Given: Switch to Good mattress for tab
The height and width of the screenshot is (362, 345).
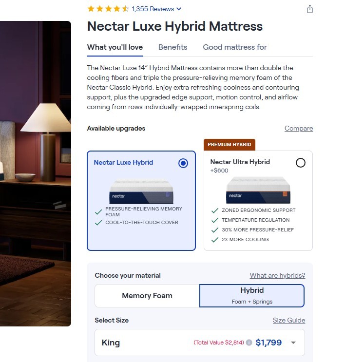Looking at the screenshot, I should [234, 47].
